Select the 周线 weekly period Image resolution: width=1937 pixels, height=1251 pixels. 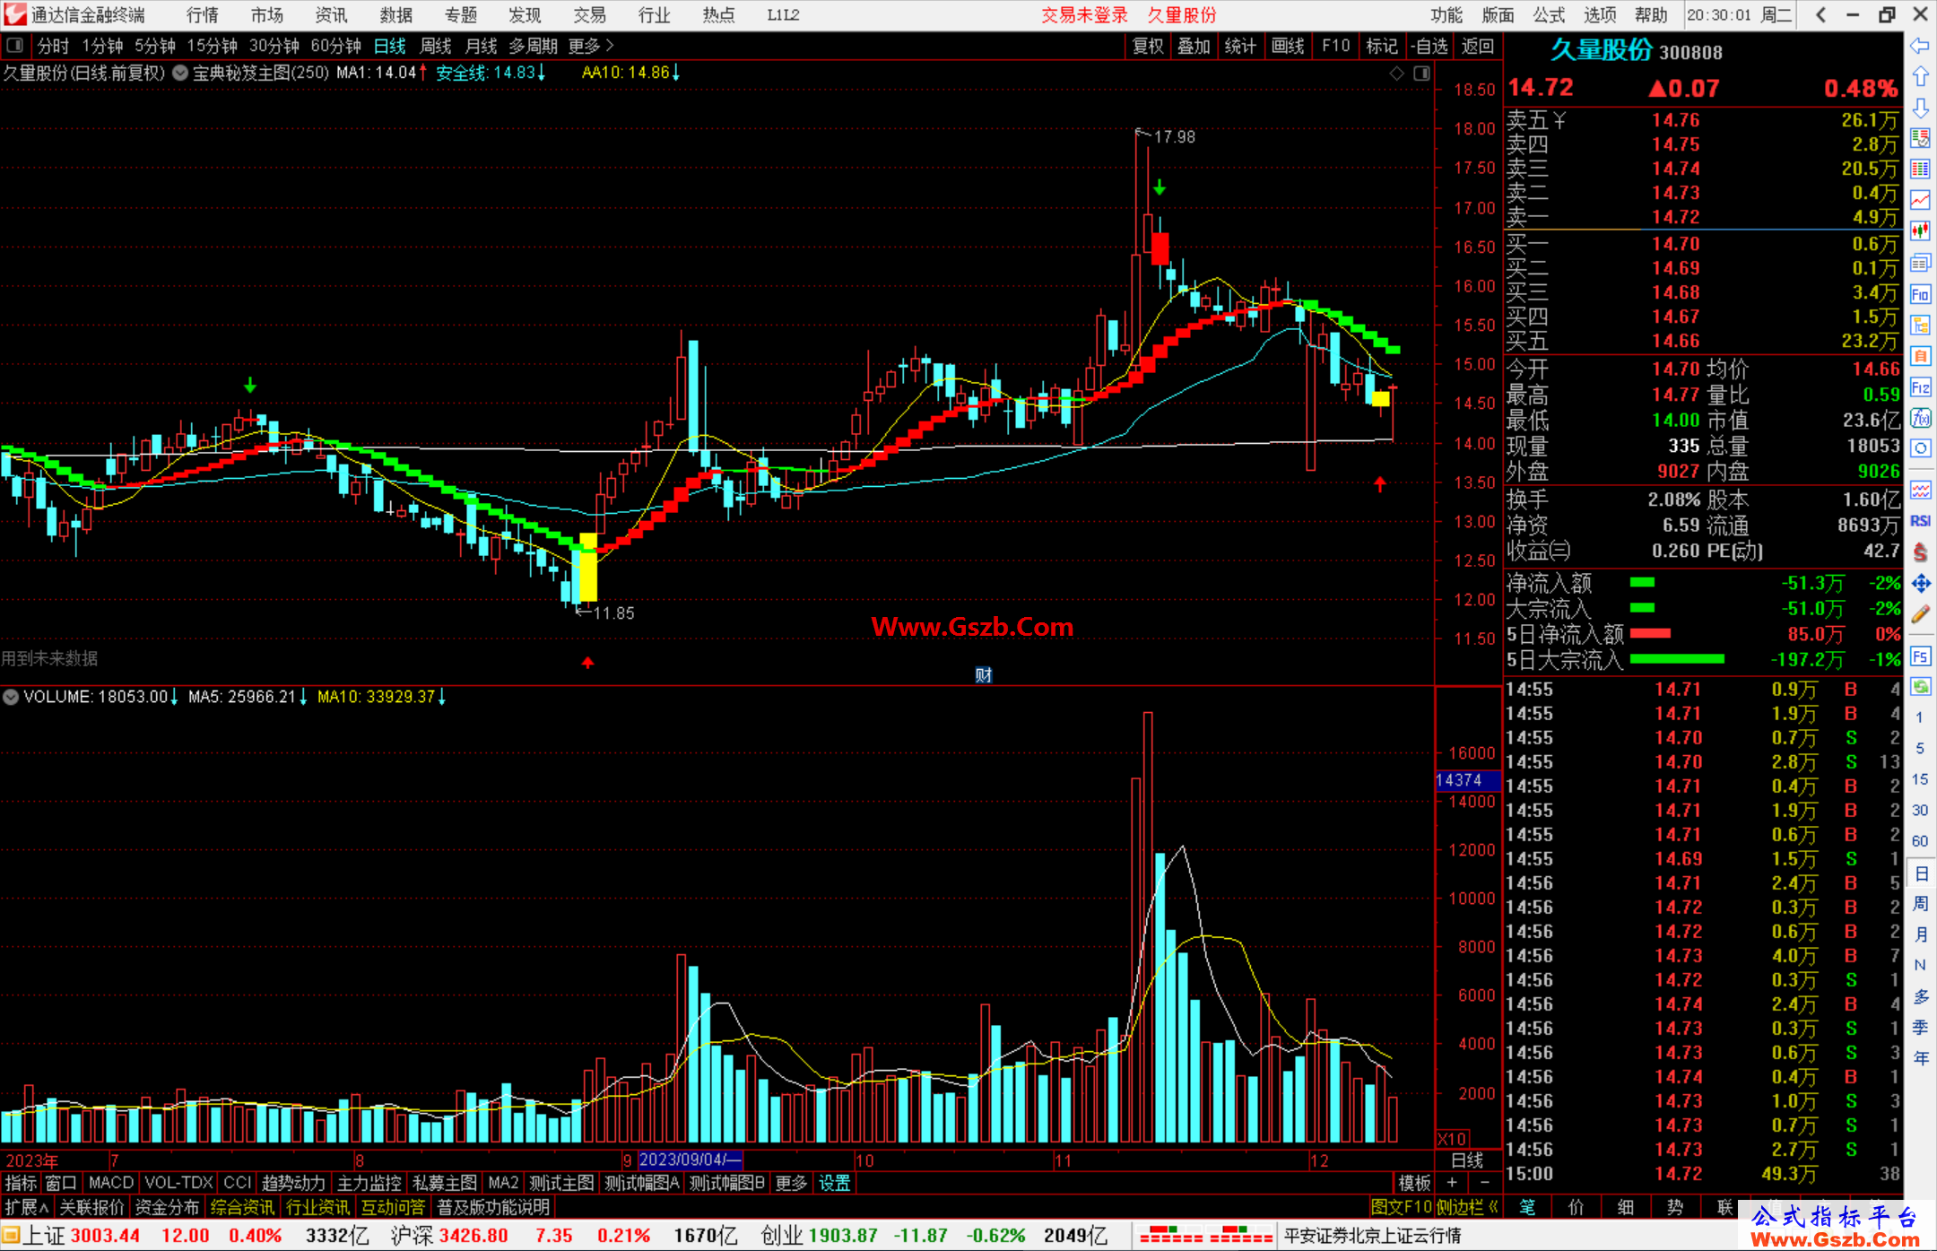[x=436, y=46]
